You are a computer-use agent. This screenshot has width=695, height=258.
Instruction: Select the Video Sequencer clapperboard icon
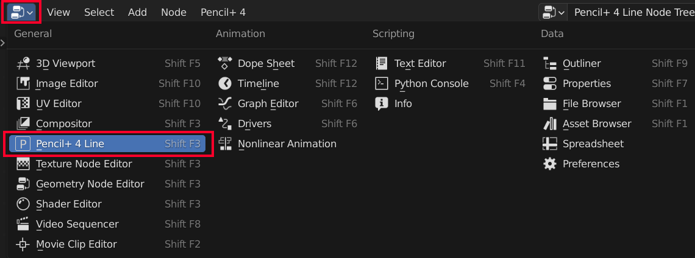click(x=23, y=224)
